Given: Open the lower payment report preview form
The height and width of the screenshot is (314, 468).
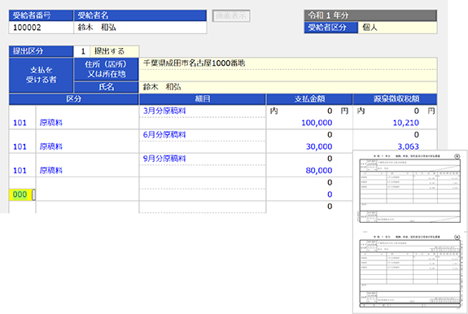Looking at the screenshot, I should (409, 272).
